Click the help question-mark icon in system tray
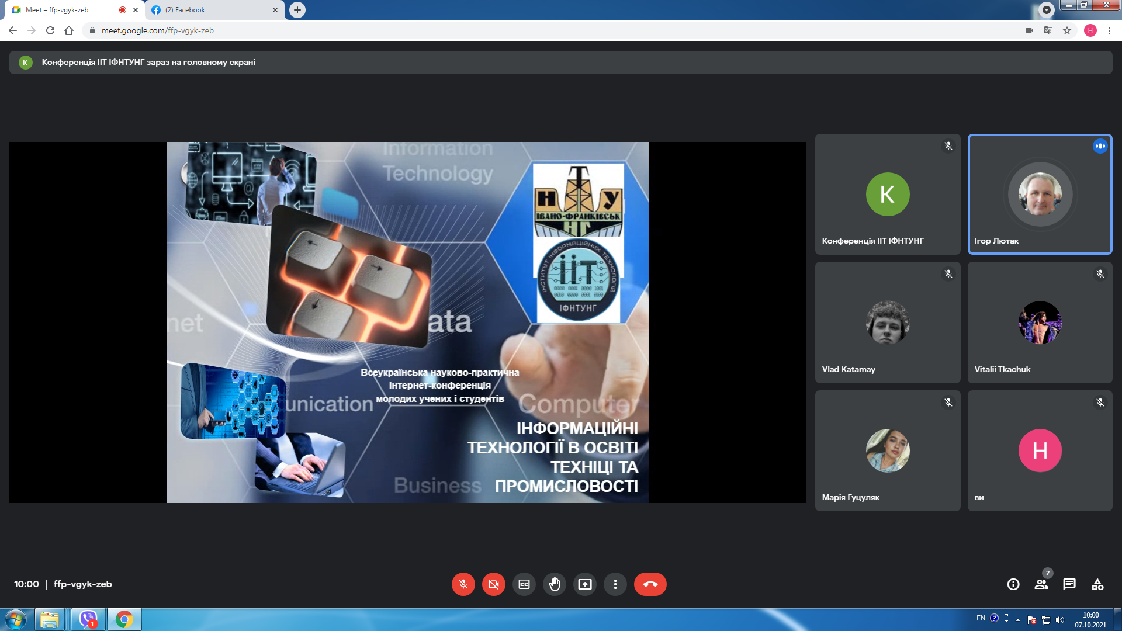The image size is (1122, 631). pos(994,618)
